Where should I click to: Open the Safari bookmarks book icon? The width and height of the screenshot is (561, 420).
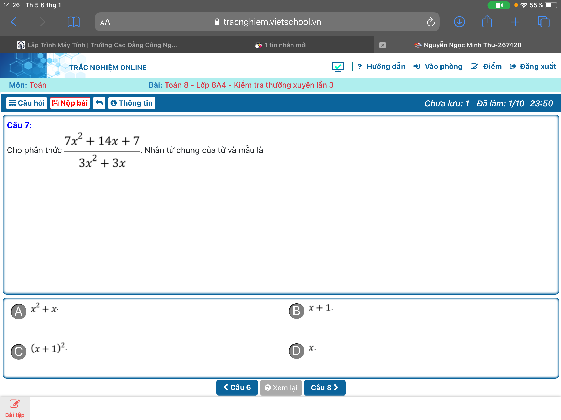click(x=74, y=22)
